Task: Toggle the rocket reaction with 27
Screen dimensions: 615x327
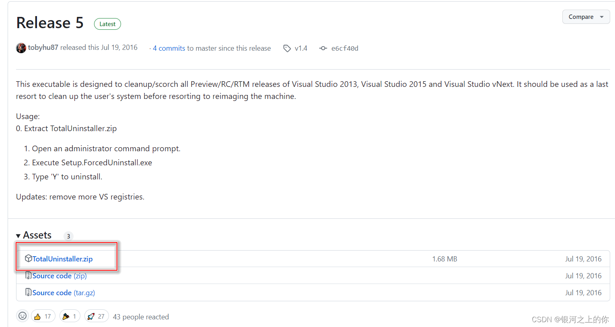Action: [96, 317]
